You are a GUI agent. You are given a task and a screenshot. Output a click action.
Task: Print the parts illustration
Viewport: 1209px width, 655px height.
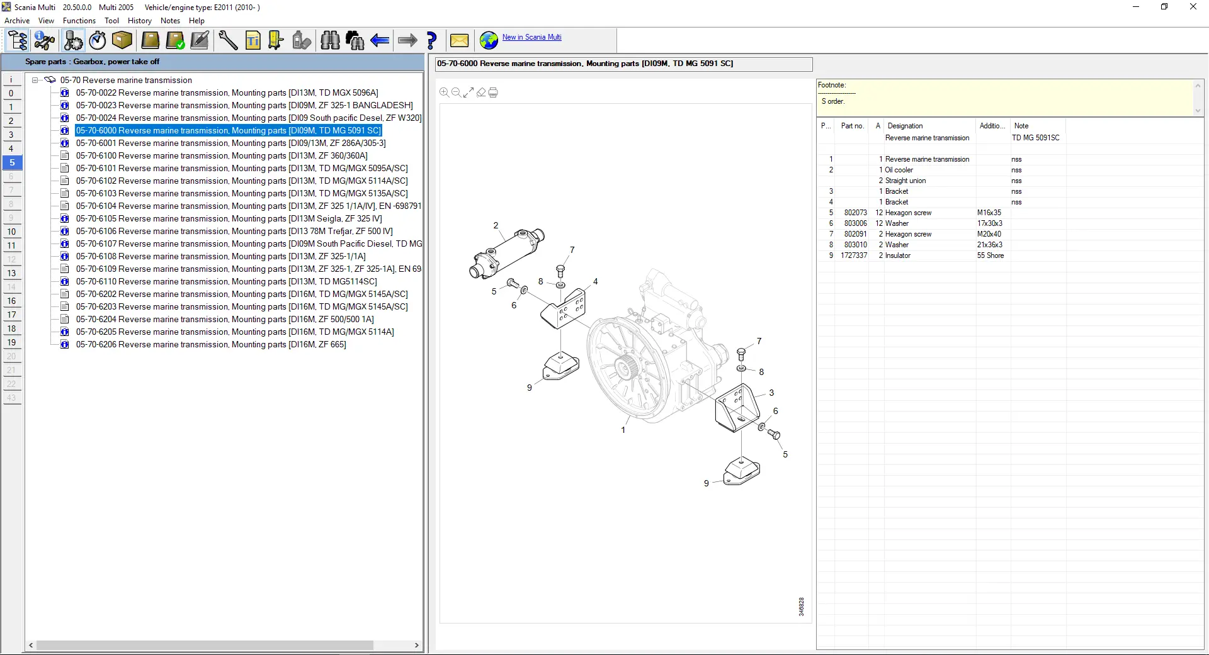point(494,92)
